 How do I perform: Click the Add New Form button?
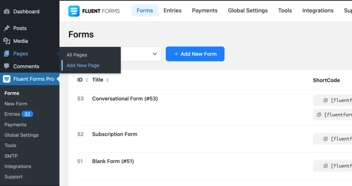point(195,54)
